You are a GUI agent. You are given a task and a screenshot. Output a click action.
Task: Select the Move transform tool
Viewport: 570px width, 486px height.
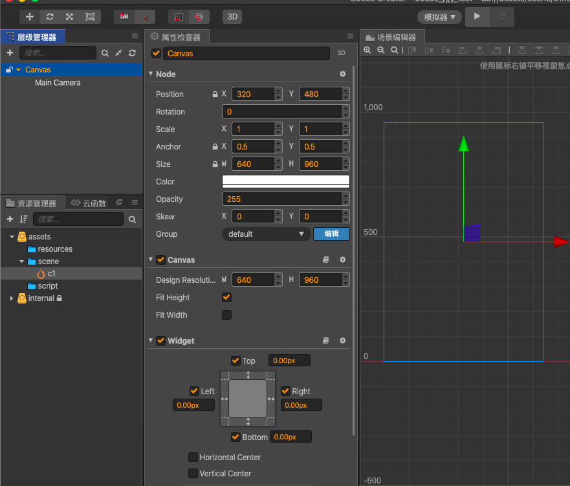tap(30, 17)
